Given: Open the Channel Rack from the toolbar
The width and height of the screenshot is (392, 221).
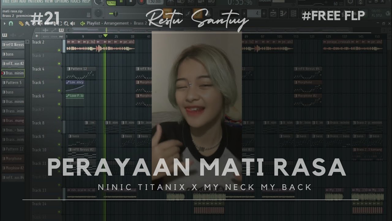Looking at the screenshot, I should point(293,14).
